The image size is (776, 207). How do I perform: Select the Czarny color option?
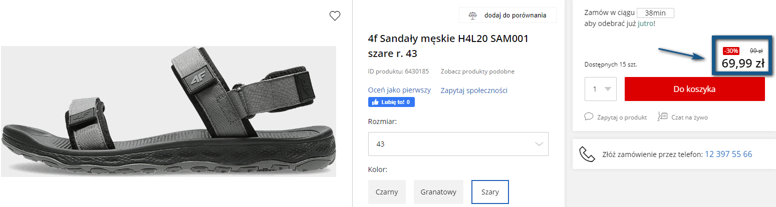click(387, 192)
